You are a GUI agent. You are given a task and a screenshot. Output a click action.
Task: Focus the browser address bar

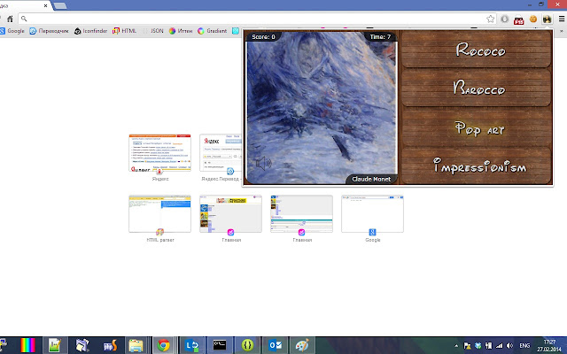point(253,19)
